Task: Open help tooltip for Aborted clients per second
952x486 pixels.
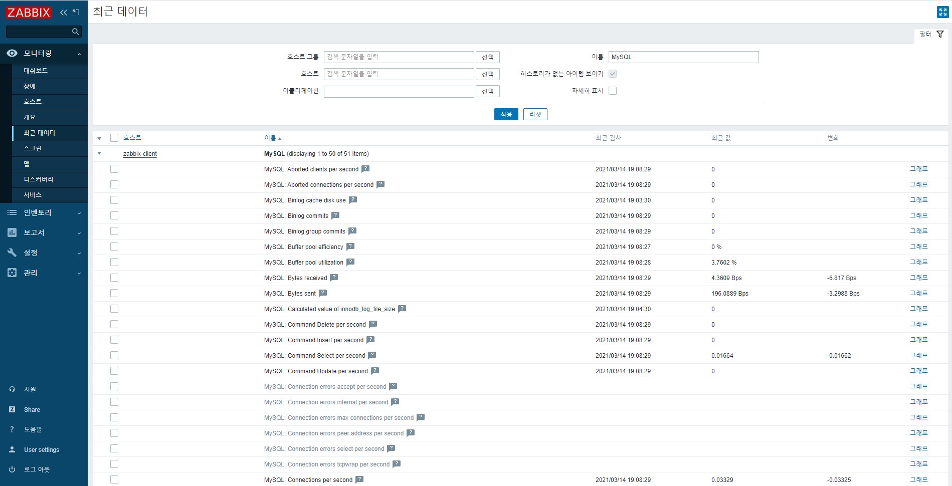Action: (365, 169)
